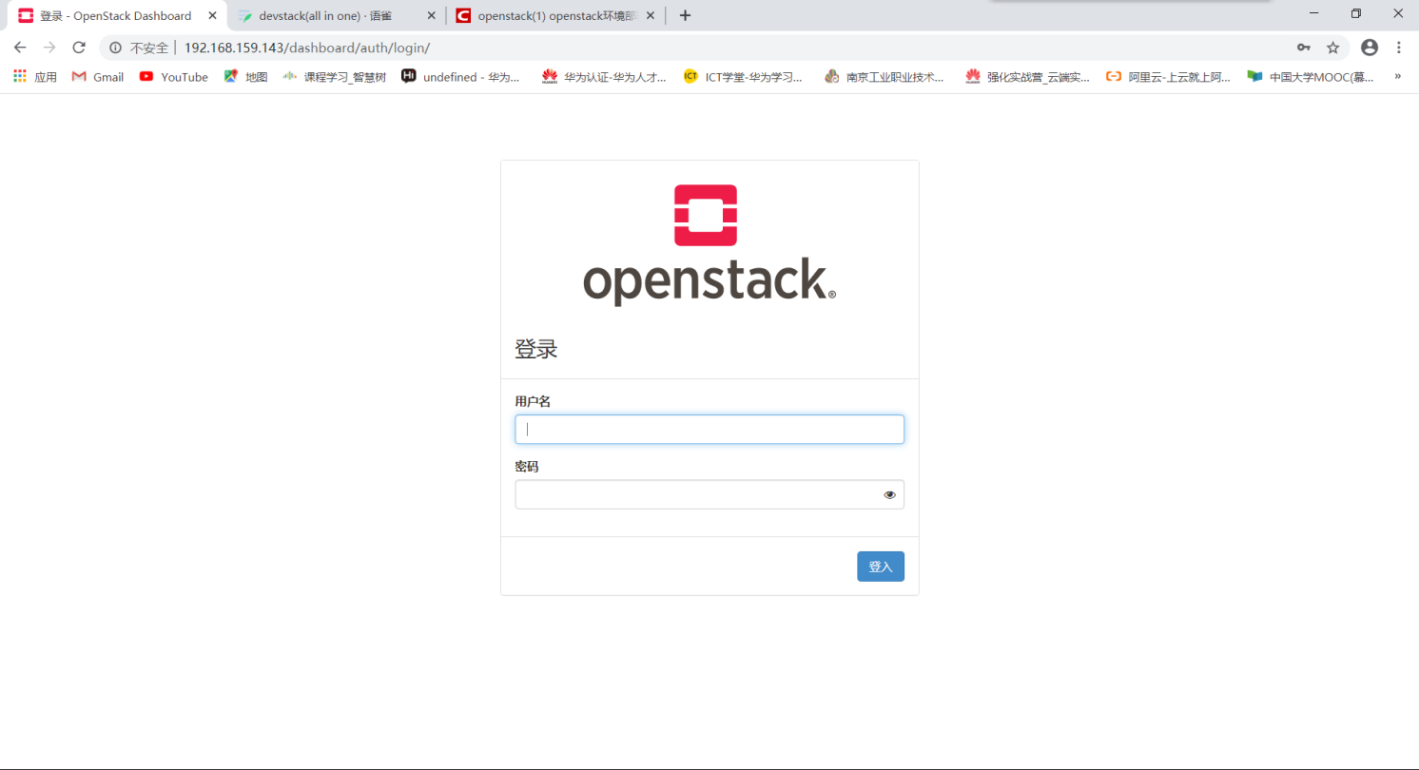Go forward to next page
The image size is (1419, 770).
pyautogui.click(x=49, y=48)
